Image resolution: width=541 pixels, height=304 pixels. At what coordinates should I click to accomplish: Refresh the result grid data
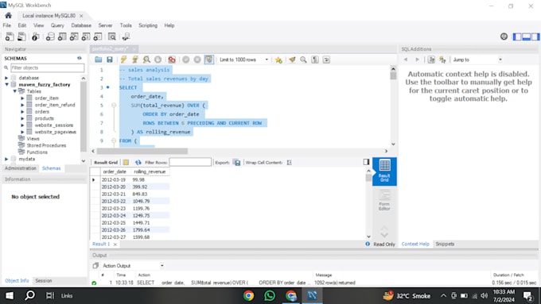(138, 162)
